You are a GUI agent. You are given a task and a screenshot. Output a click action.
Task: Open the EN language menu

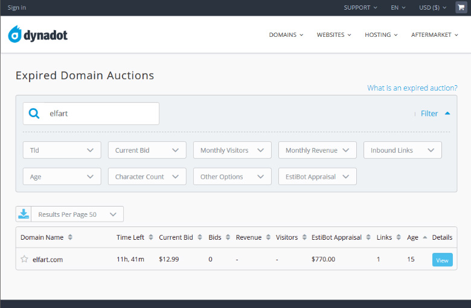pyautogui.click(x=398, y=7)
